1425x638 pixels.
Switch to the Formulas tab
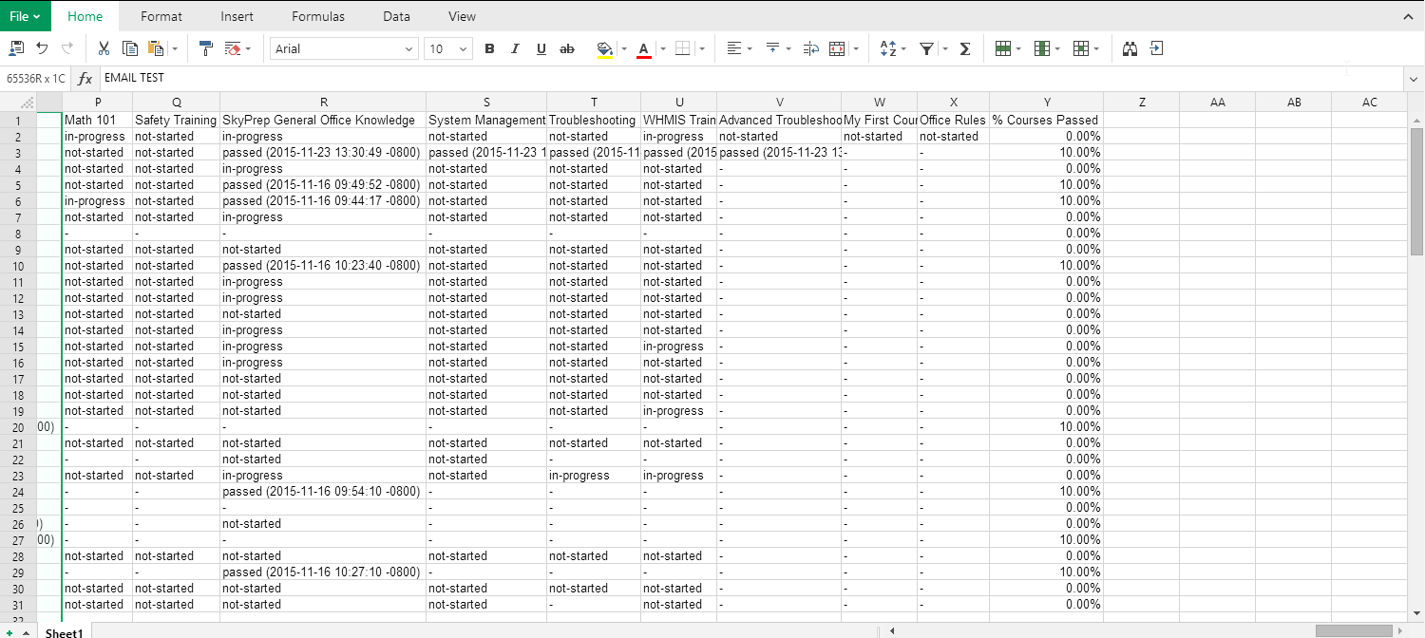(x=318, y=16)
